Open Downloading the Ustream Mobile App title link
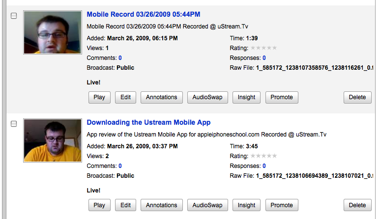This screenshot has height=219, width=380. 148,122
